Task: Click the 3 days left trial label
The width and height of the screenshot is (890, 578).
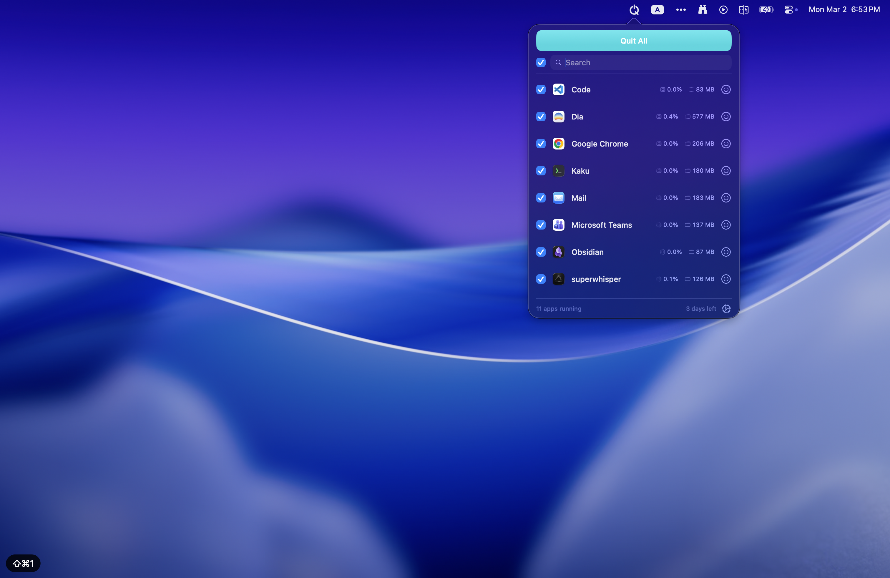Action: 701,309
